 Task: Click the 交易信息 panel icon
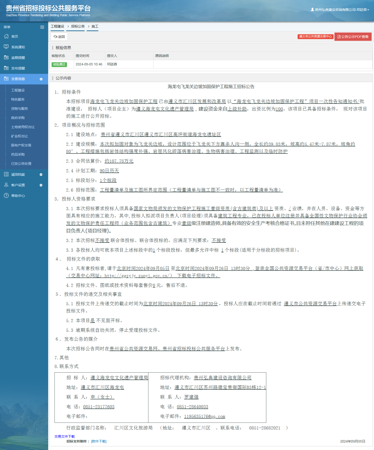(x=6, y=79)
